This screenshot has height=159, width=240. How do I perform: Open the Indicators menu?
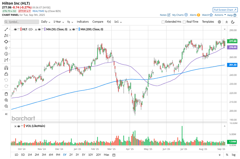tap(83, 22)
